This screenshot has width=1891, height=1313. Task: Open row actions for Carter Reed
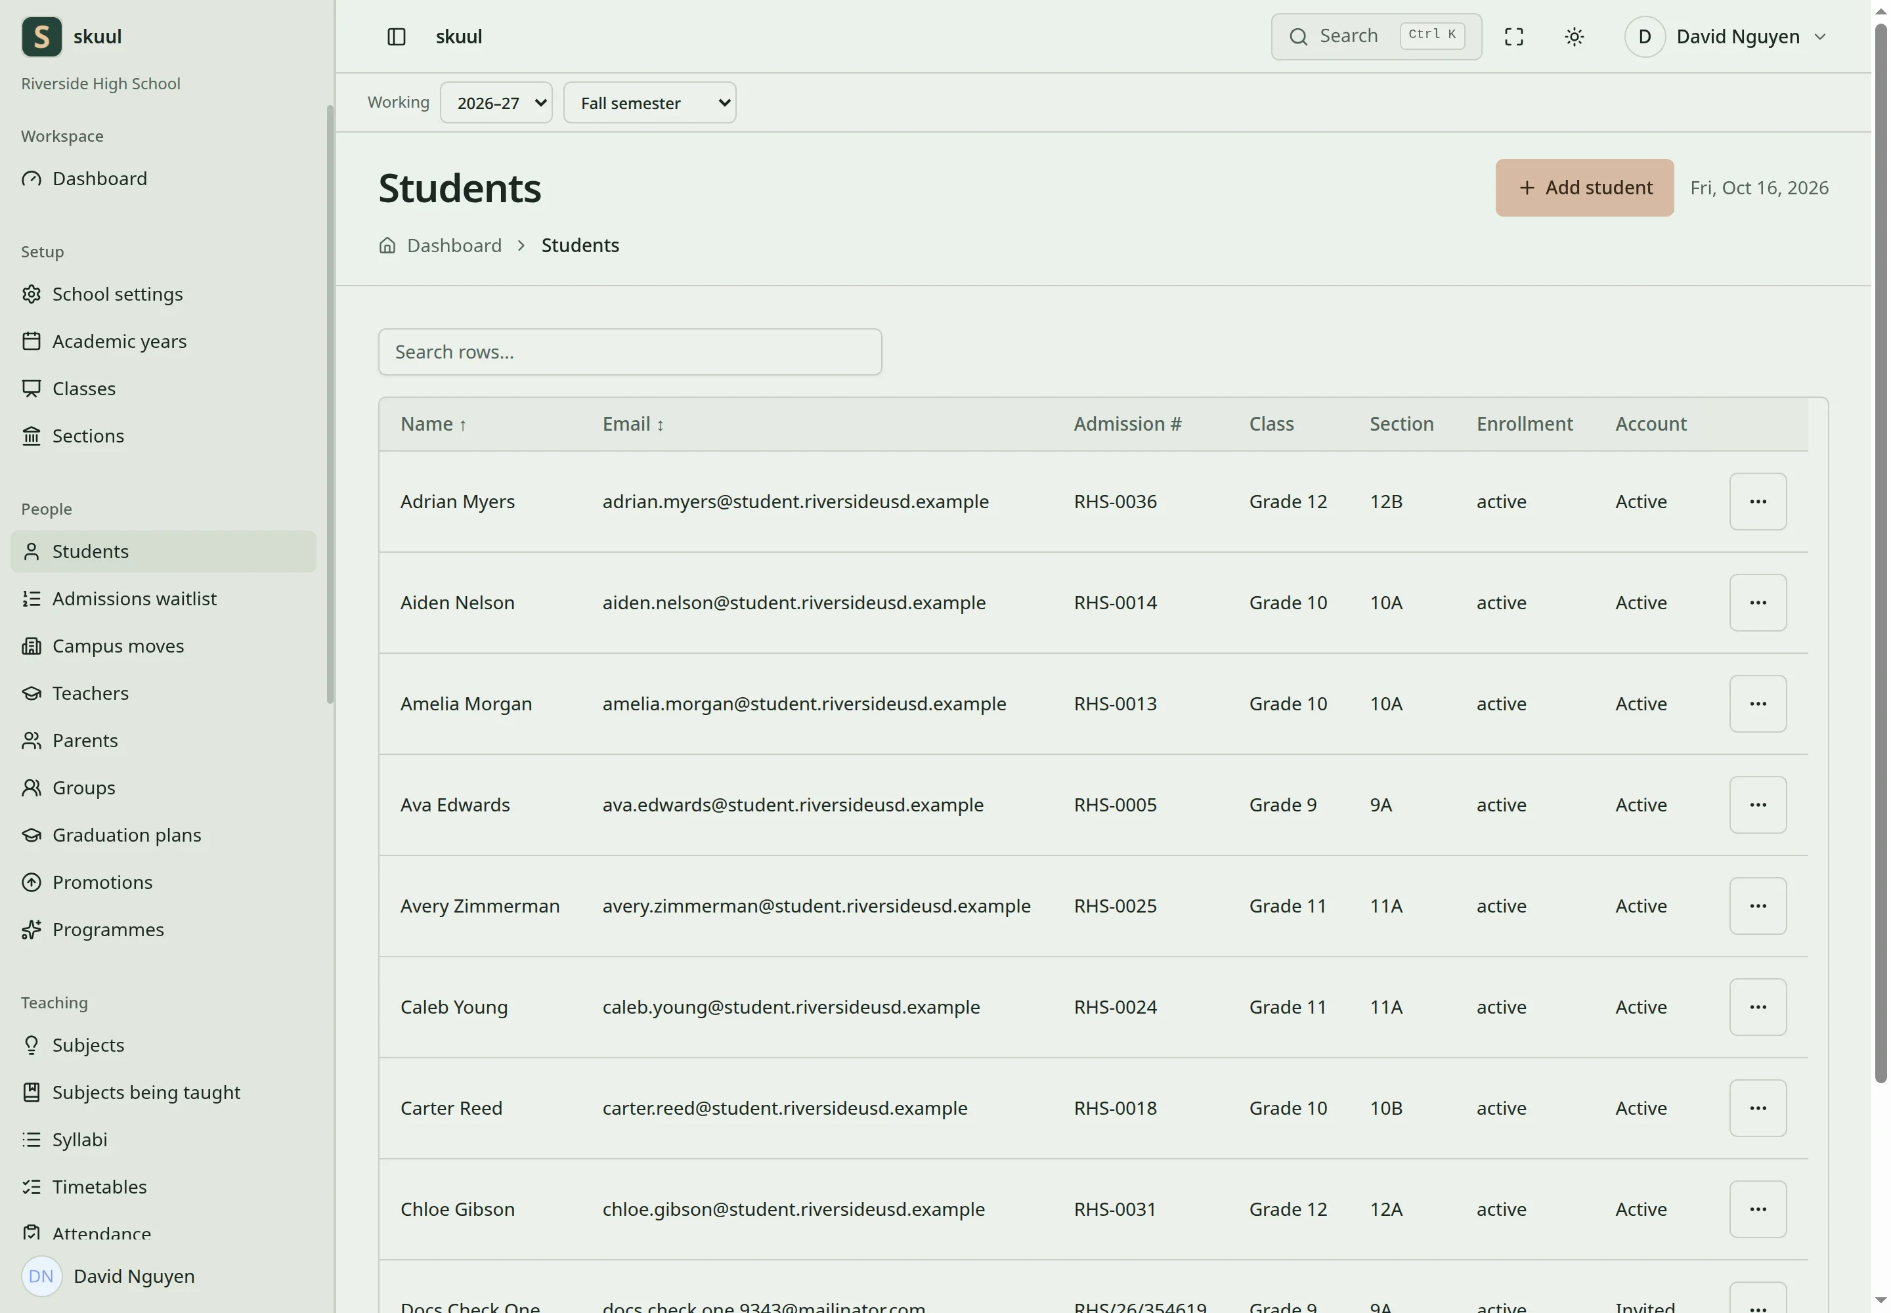1757,1108
